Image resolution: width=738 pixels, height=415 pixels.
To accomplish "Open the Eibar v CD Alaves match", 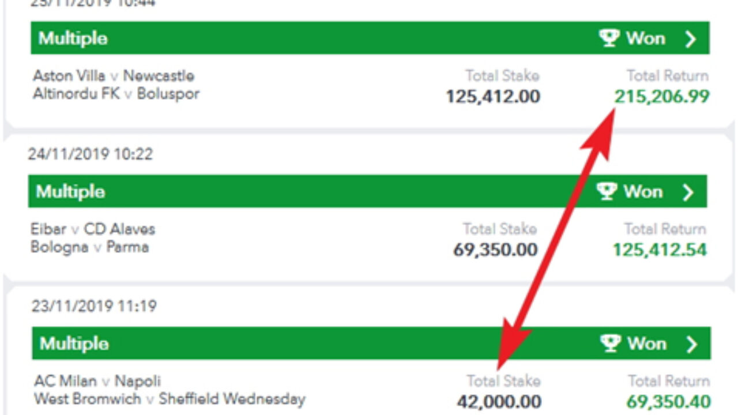I will click(93, 229).
